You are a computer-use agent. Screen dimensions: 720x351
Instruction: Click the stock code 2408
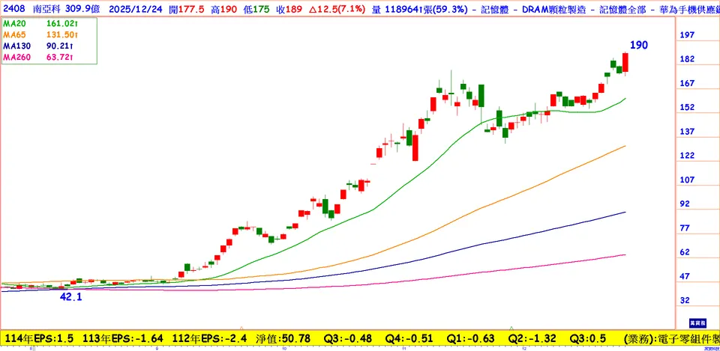click(13, 8)
